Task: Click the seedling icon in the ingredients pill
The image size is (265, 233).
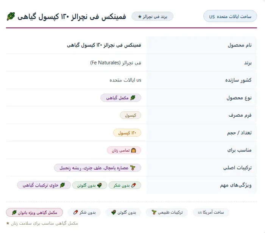Action: 133,168
